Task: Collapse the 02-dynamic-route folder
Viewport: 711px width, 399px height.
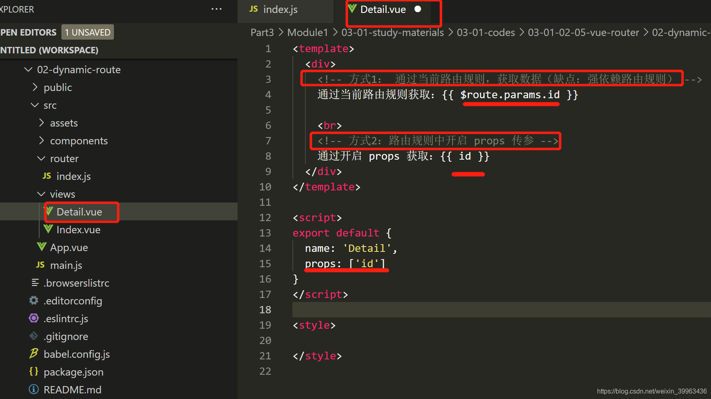Action: (x=28, y=70)
